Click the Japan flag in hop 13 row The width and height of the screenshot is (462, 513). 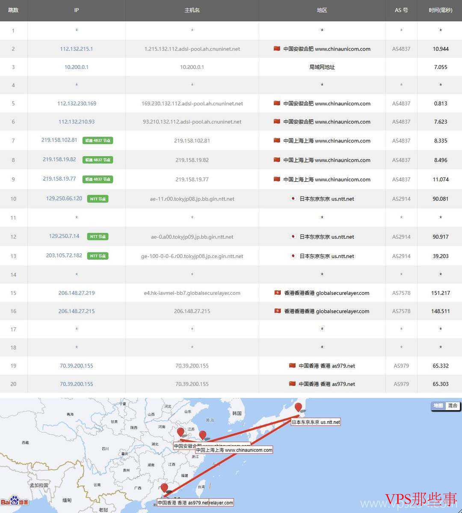point(293,256)
